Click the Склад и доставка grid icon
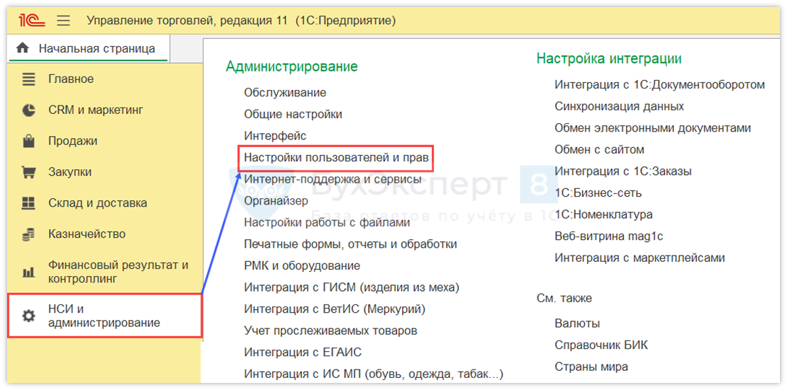This screenshot has width=787, height=390. (29, 203)
